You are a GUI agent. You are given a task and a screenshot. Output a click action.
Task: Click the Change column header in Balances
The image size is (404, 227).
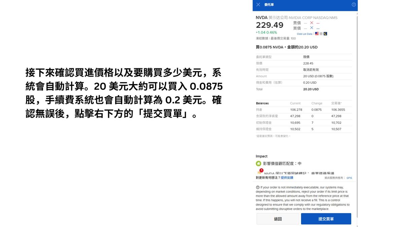pos(317,103)
